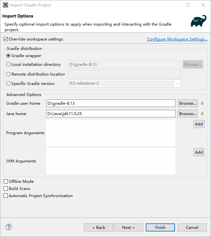
Task: Choose Local installation directory option
Action: point(8,65)
